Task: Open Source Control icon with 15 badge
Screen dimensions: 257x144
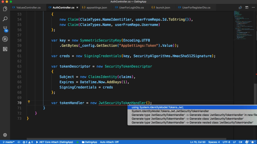Action: pyautogui.click(x=5, y=29)
